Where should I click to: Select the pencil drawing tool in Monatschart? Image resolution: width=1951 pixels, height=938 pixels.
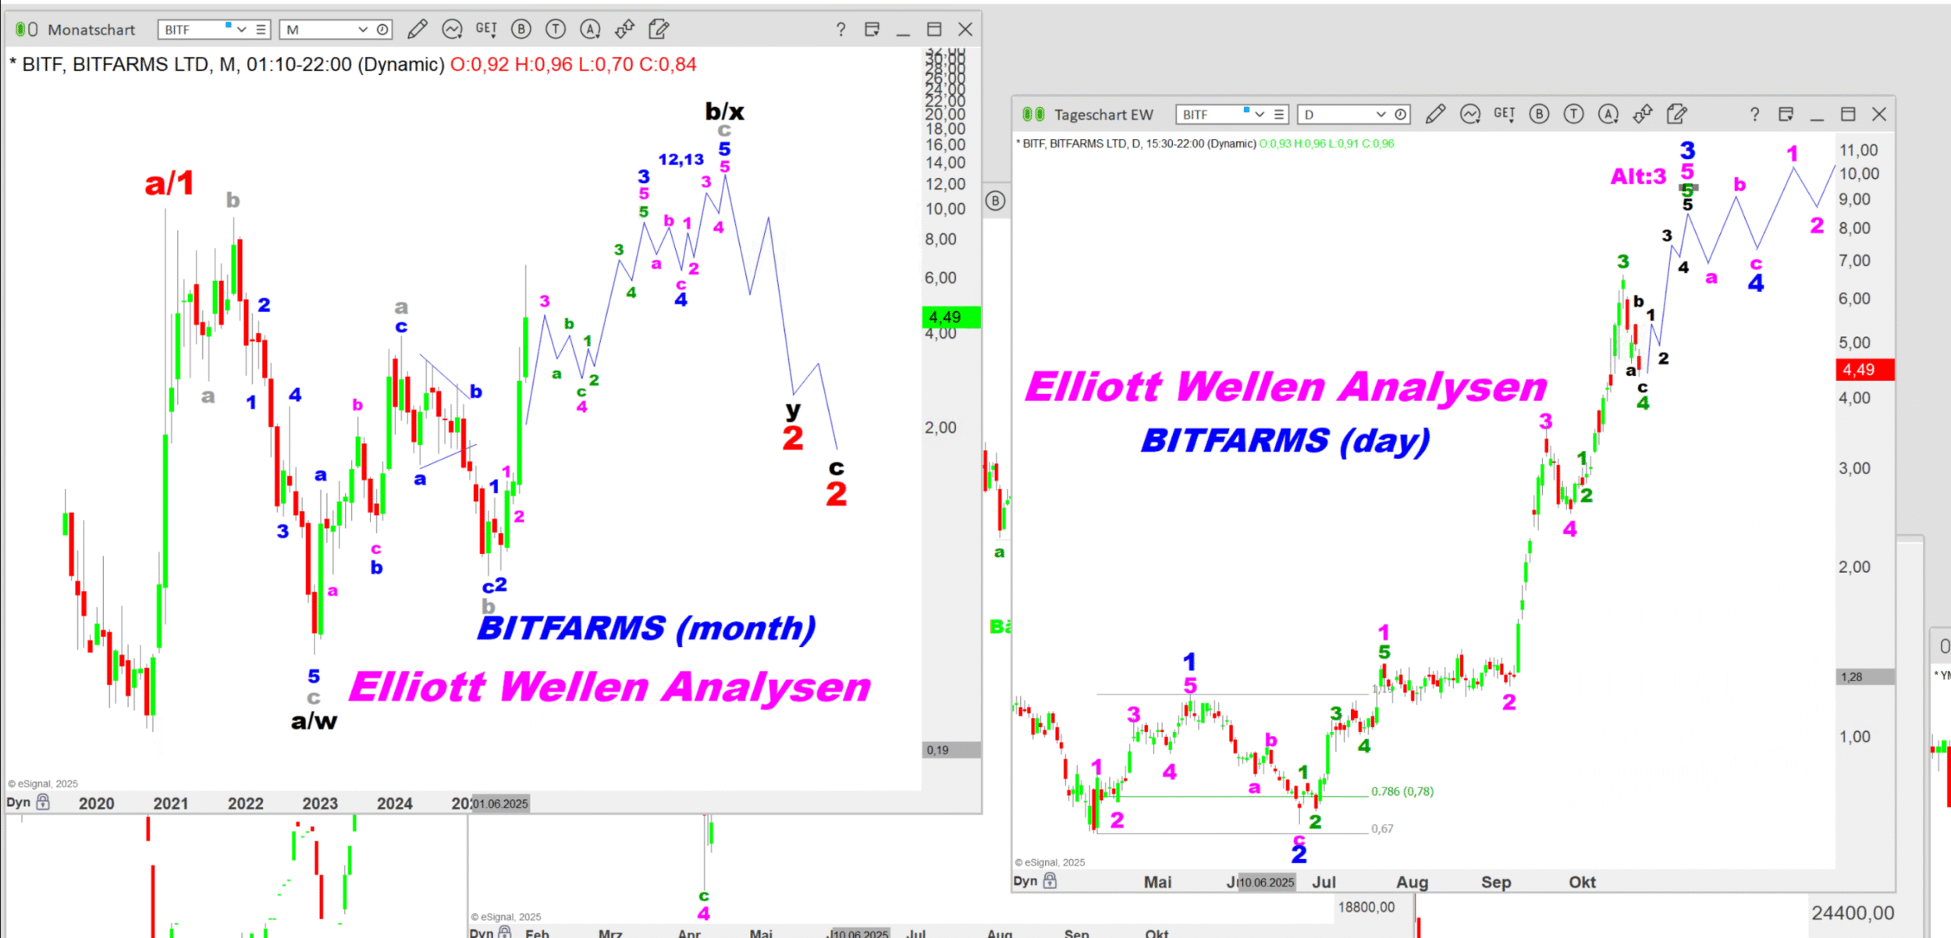(418, 30)
